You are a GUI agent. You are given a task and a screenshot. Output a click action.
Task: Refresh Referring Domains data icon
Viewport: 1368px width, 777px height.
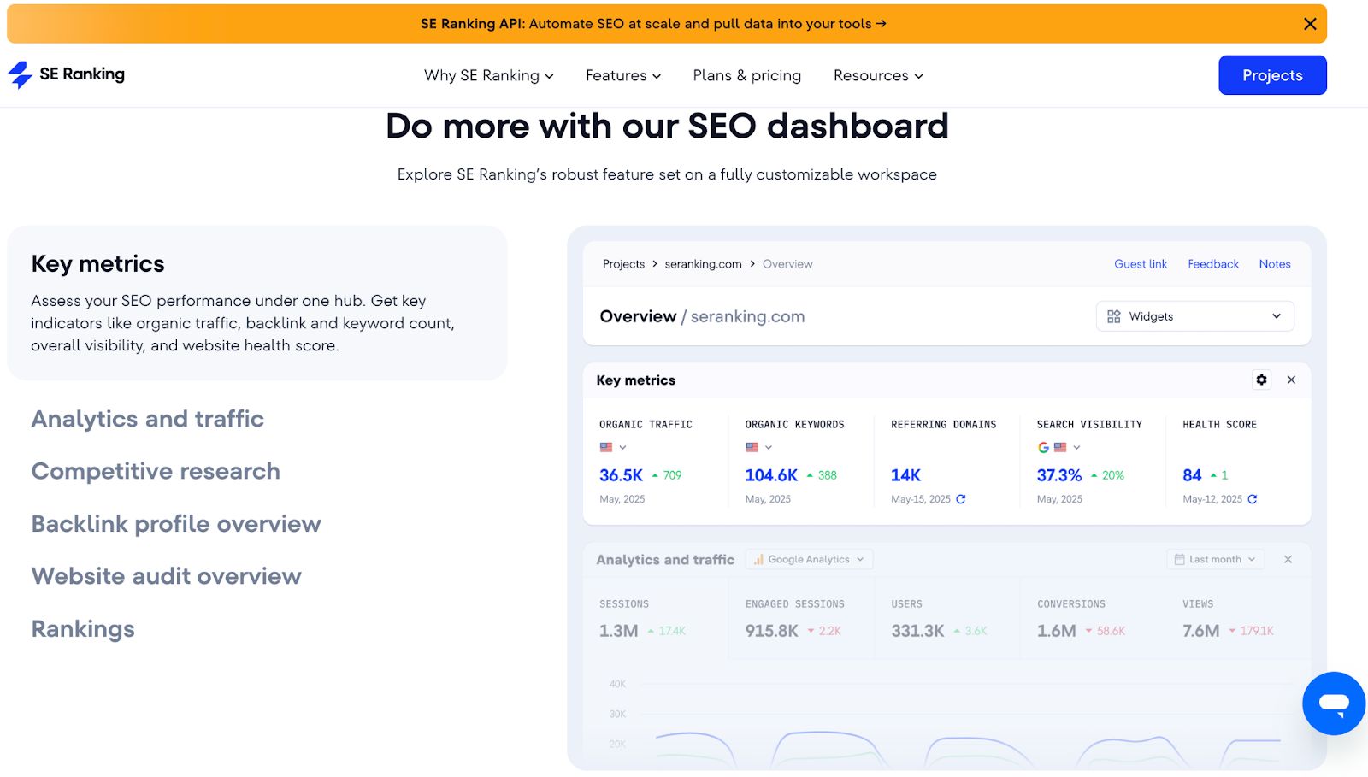tap(960, 499)
